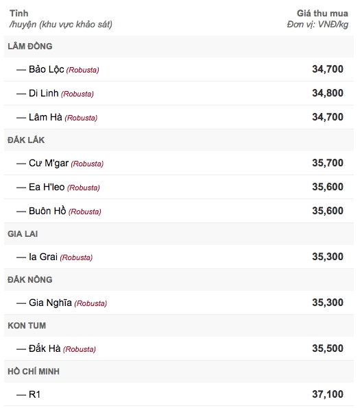Select the LÂM ĐỒNG province header

(30, 47)
